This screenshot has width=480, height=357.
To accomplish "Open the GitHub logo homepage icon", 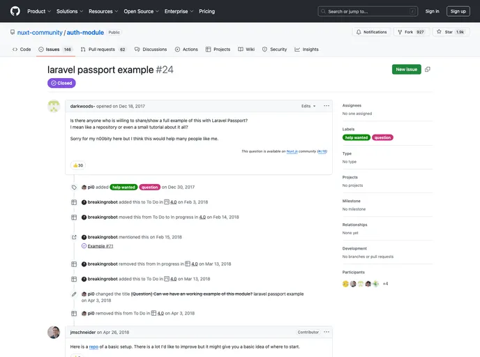I will [15, 11].
